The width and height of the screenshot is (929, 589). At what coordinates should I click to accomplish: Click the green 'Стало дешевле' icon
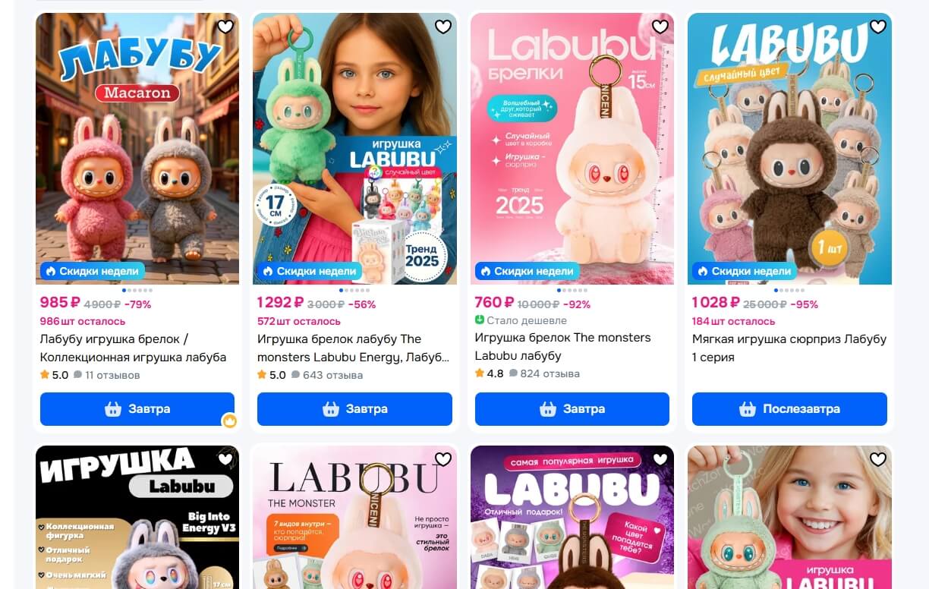click(479, 320)
